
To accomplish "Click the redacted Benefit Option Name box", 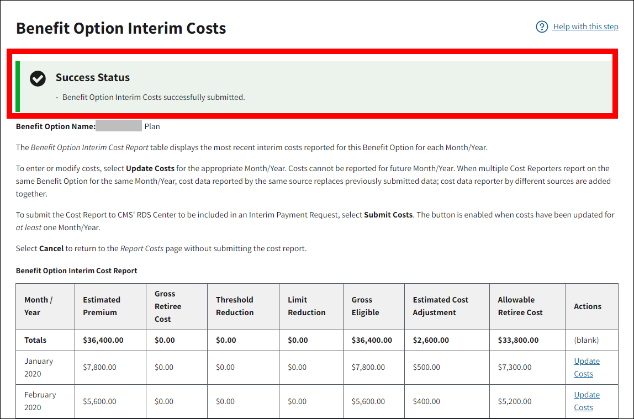I will coord(119,126).
